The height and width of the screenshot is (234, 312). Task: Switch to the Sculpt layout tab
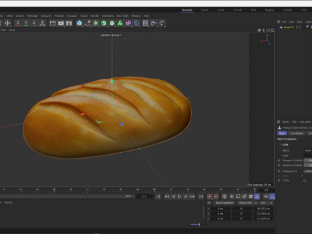pos(221,10)
